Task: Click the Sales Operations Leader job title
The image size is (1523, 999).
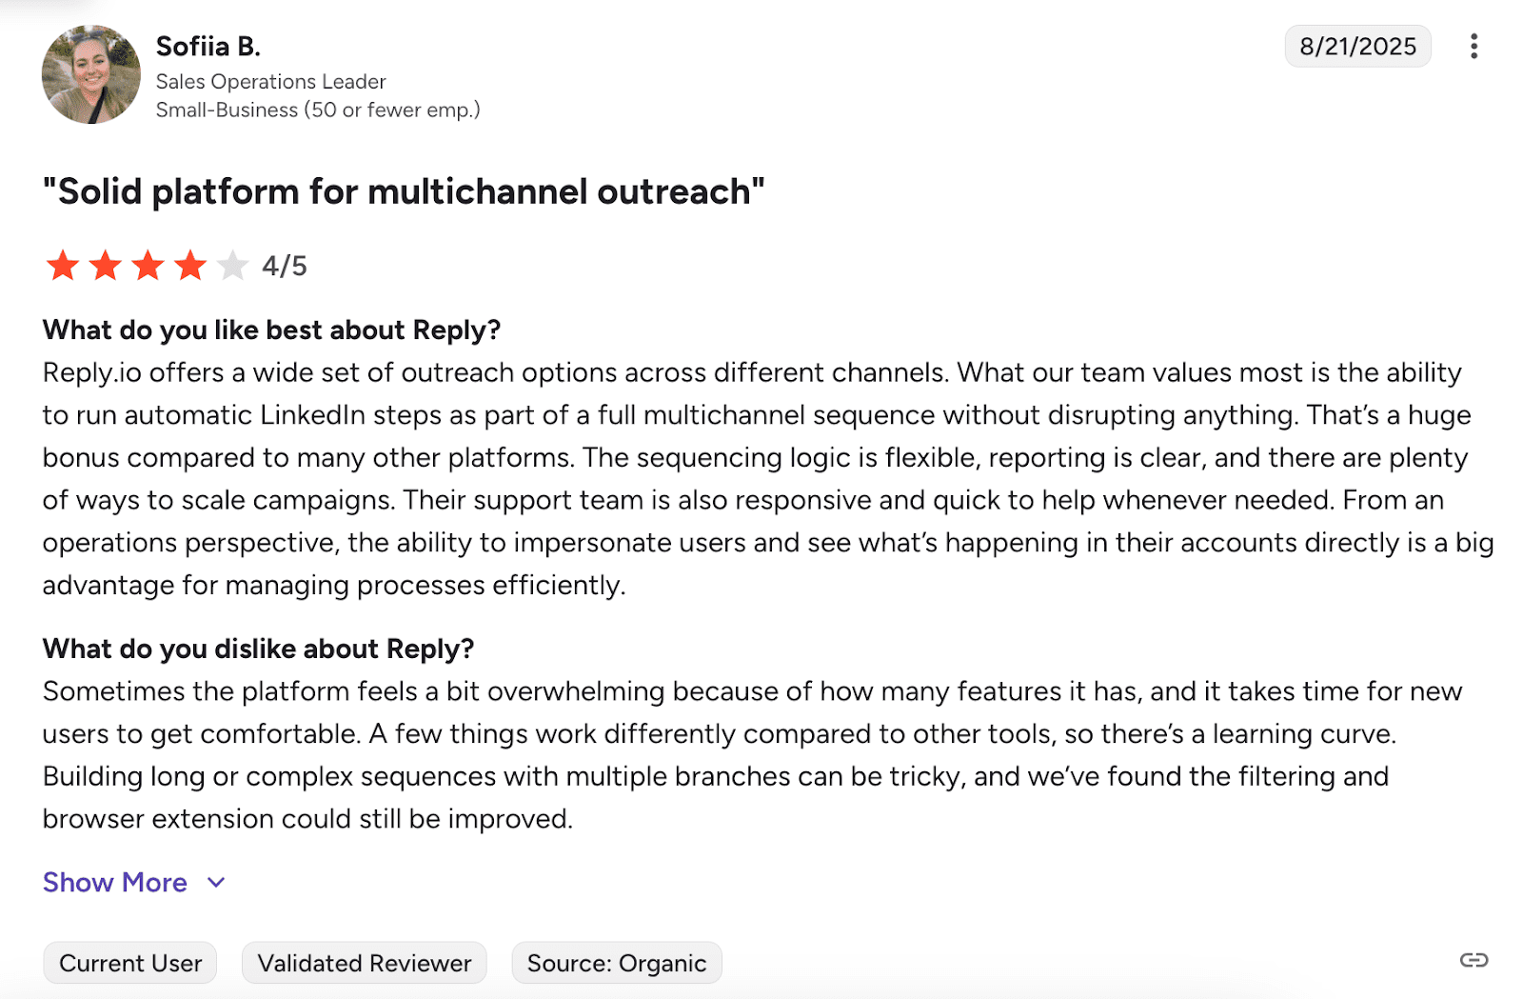Action: [271, 82]
